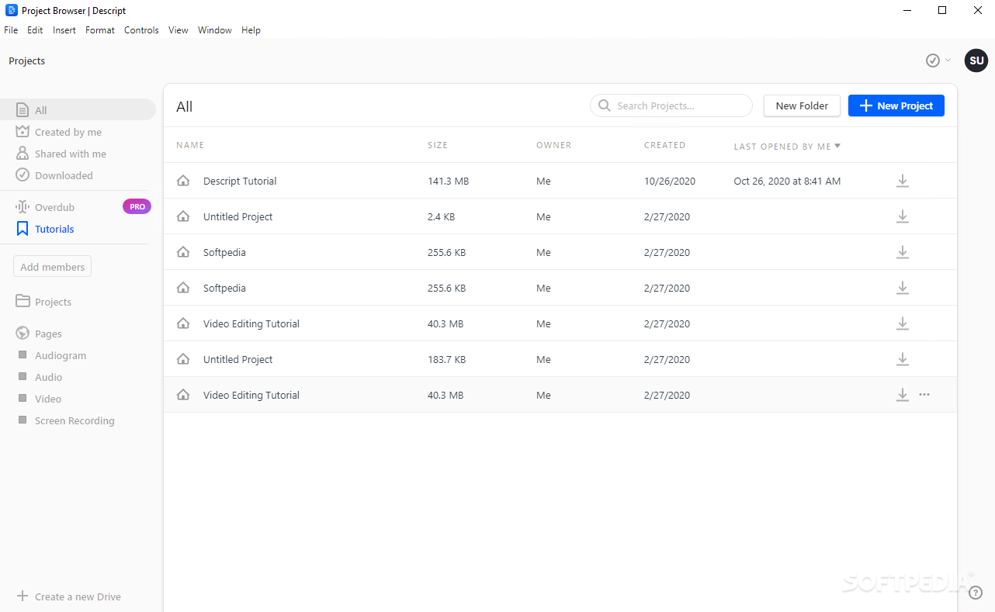
Task: Sort by the Size column header
Action: pos(438,145)
